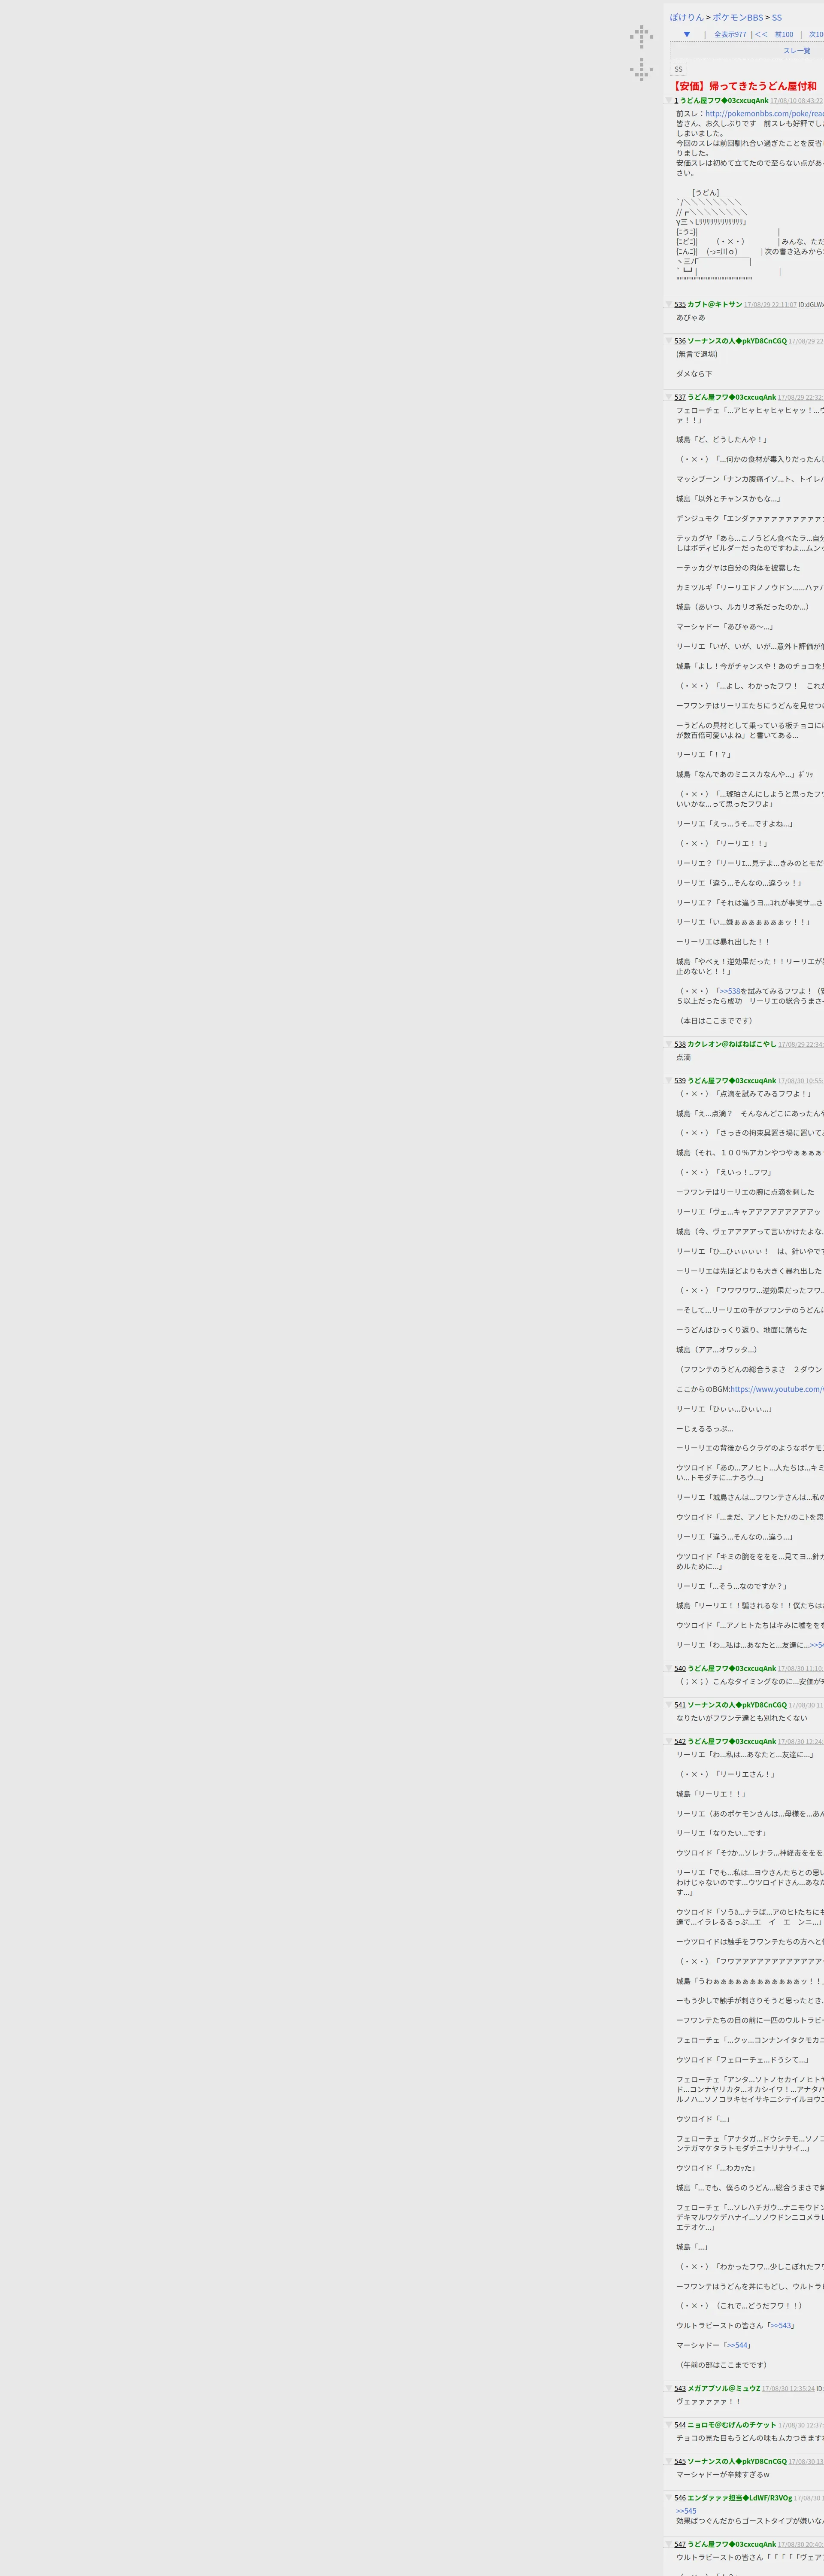Expand the triangle menu for post 542
This screenshot has height=2576, width=824.
click(669, 1741)
